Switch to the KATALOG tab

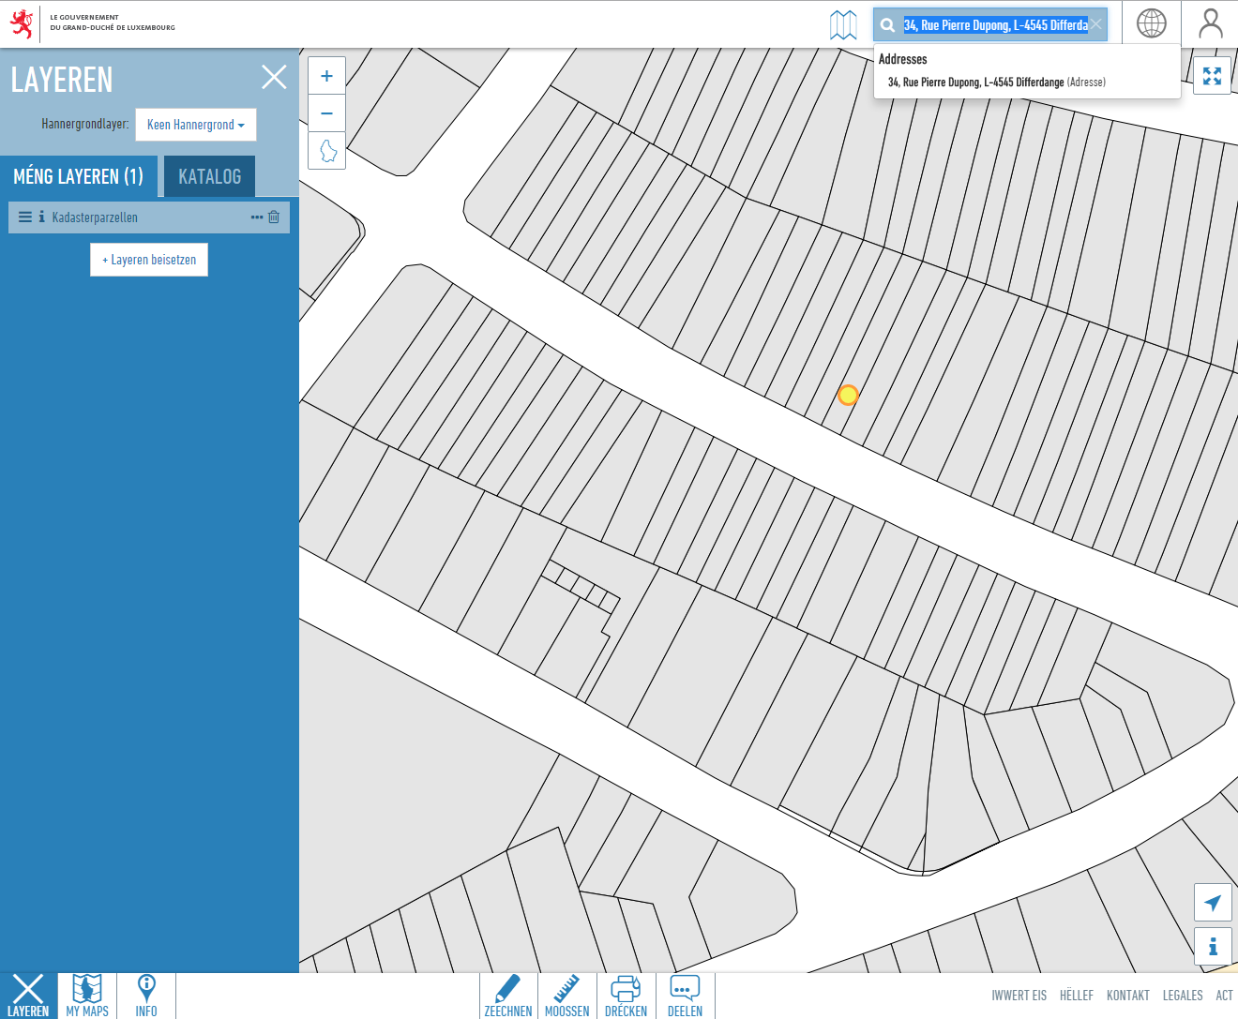pyautogui.click(x=209, y=176)
